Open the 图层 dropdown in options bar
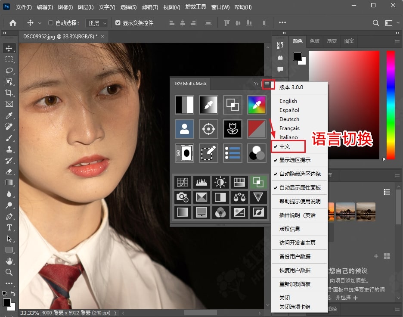403x317 pixels. pos(96,23)
